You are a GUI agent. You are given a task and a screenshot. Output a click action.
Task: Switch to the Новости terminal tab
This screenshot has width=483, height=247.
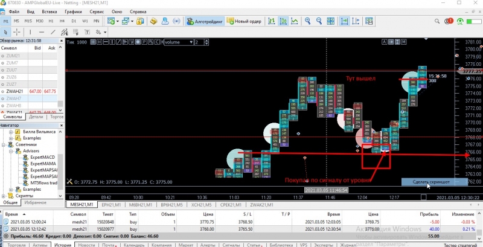(86, 245)
